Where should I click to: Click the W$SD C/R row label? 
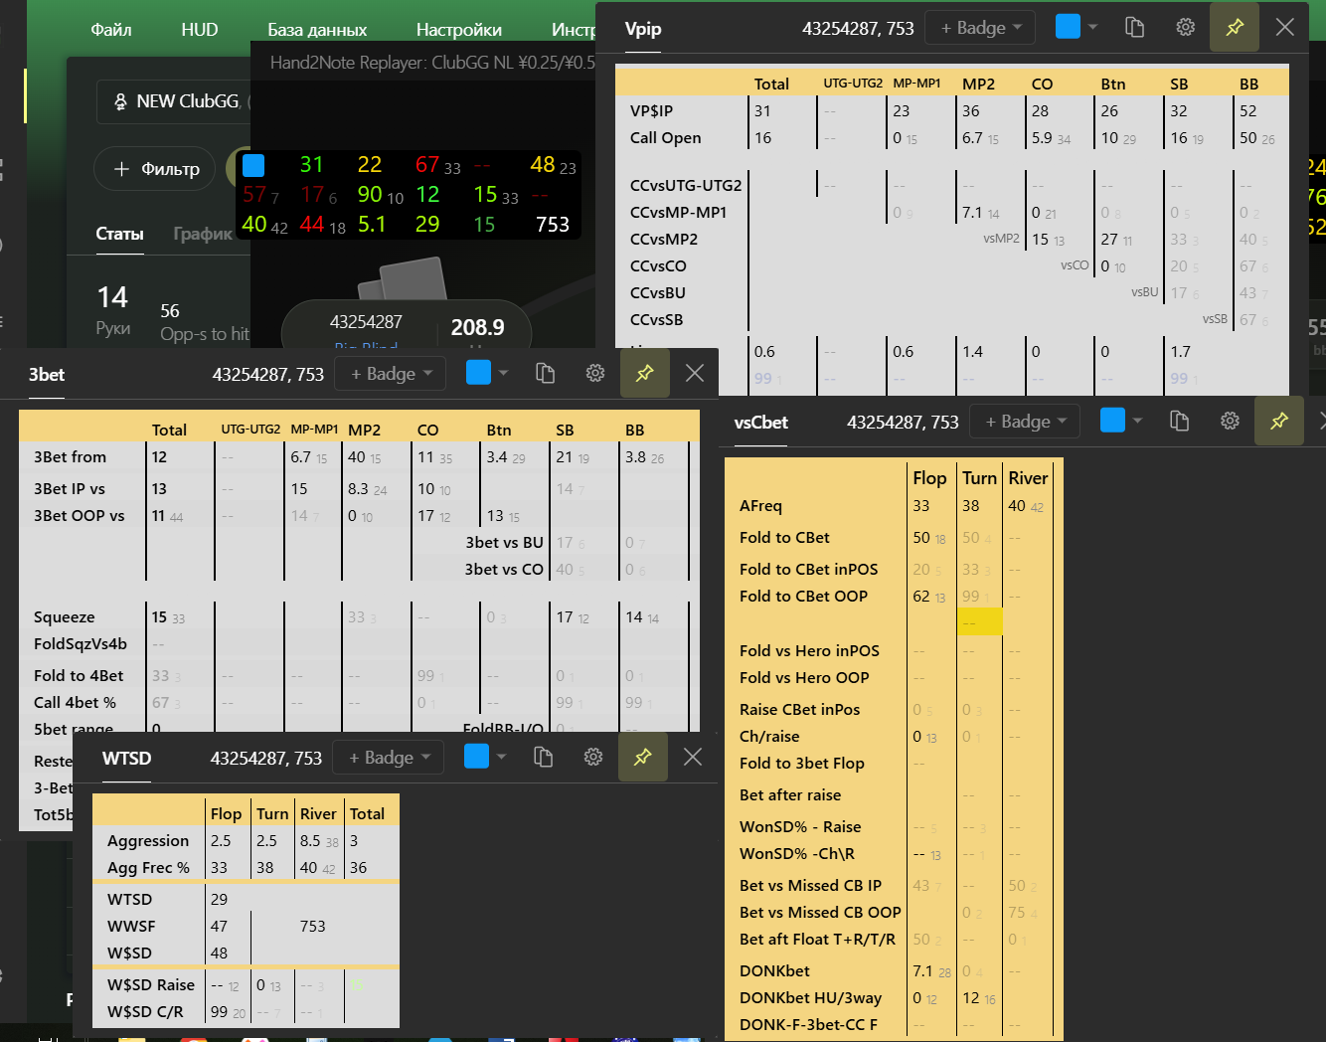[145, 1011]
